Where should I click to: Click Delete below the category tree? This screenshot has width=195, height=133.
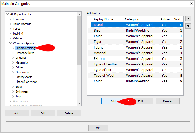tap(69, 113)
